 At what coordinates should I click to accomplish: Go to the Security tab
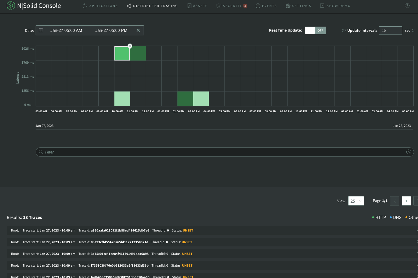tap(232, 6)
